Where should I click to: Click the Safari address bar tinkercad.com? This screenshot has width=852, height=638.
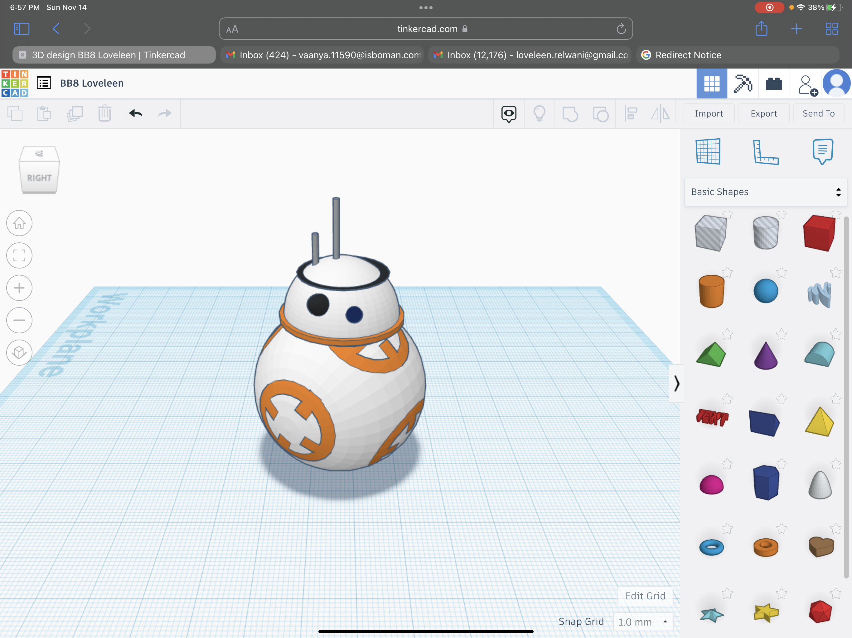(426, 29)
